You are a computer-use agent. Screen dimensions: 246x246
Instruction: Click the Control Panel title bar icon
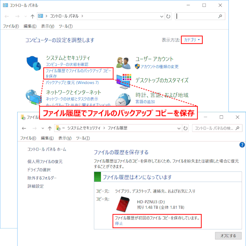click(5, 5)
